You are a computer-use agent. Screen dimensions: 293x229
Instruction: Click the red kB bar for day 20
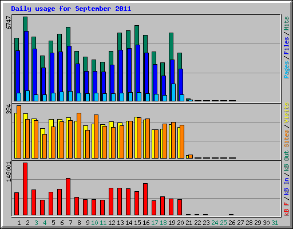(x=180, y=207)
